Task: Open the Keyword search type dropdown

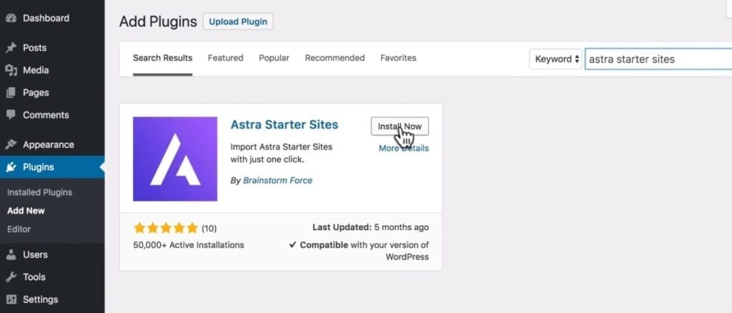Action: tap(555, 59)
